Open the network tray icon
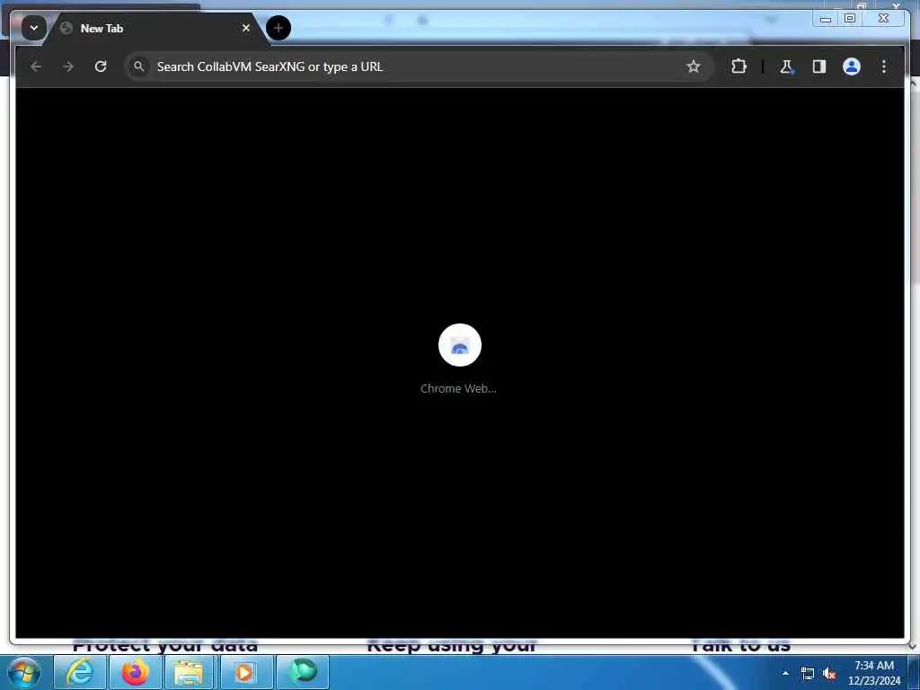920x690 pixels. (808, 674)
